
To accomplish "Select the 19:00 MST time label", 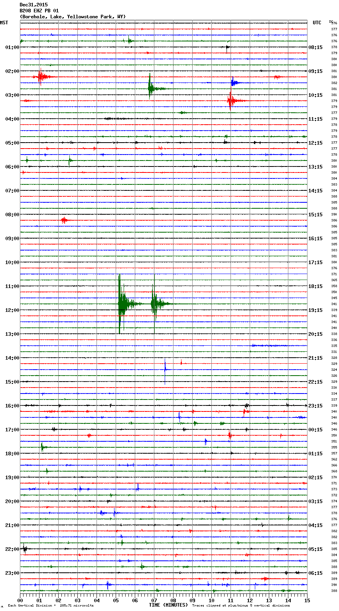I will [x=12, y=478].
